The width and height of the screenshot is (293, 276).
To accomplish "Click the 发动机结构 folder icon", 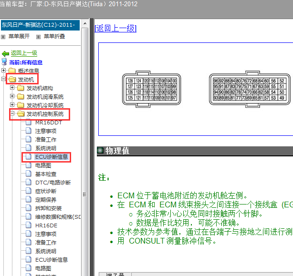I will pyautogui.click(x=21, y=88).
